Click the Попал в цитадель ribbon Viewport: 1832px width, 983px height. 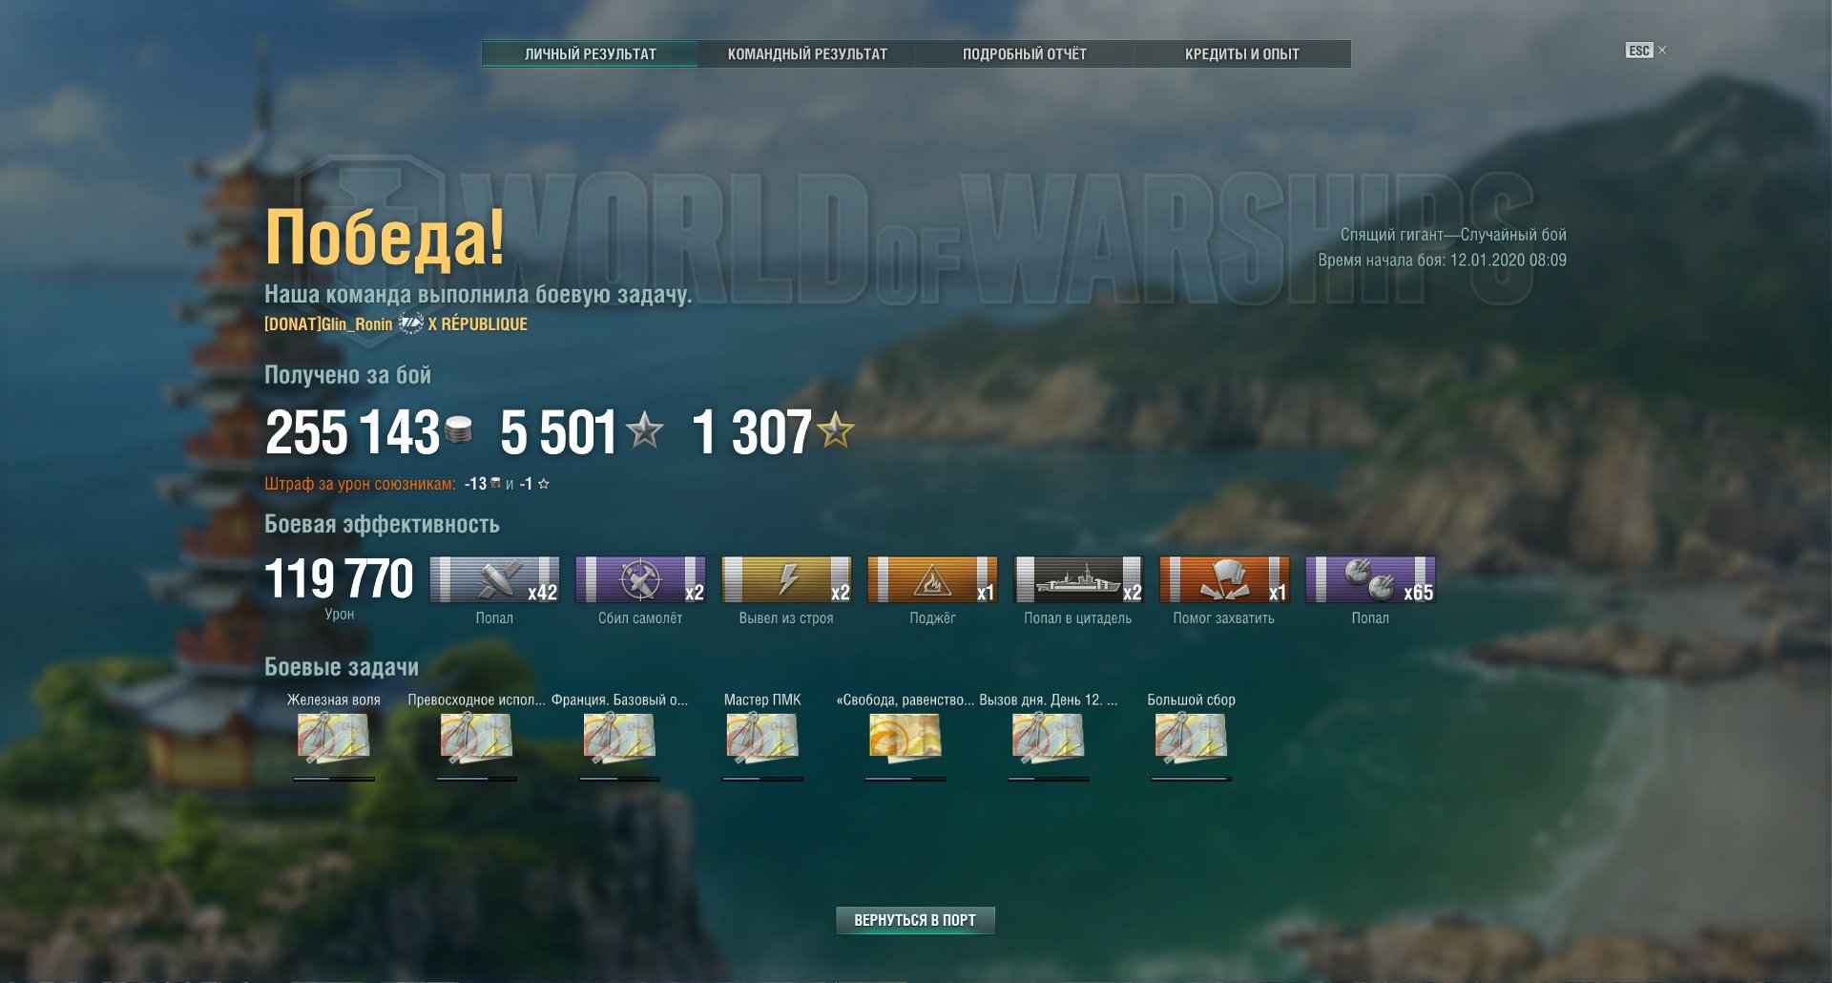1078,579
